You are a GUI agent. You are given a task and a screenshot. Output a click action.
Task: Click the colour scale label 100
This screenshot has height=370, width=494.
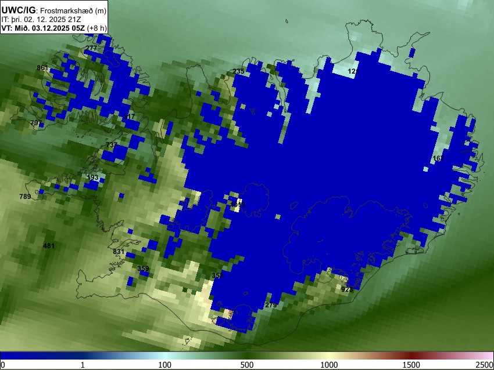click(165, 365)
